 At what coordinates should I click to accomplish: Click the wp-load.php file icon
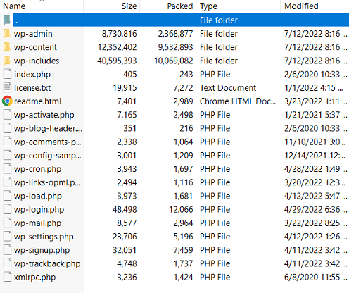pos(7,196)
